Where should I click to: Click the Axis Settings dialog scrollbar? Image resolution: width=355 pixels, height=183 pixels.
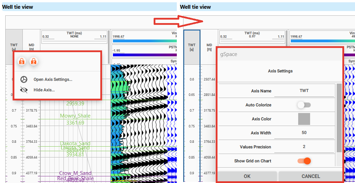(339, 118)
